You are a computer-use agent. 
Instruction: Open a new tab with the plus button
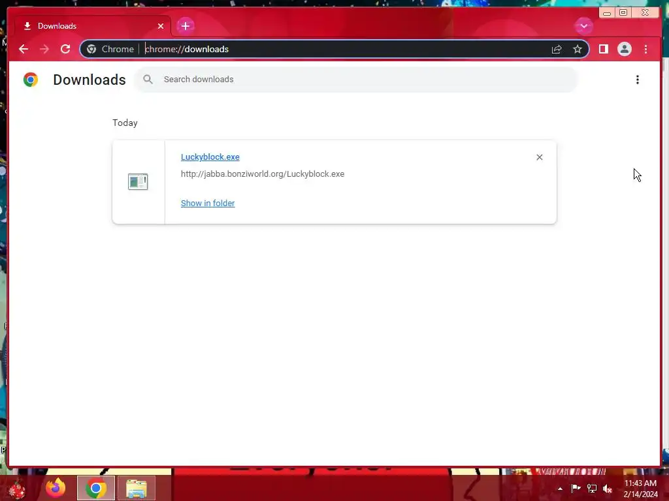(185, 26)
